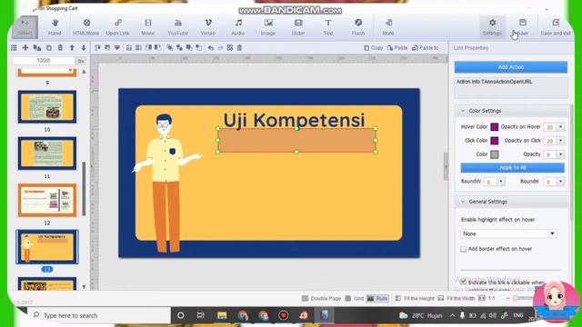The height and width of the screenshot is (327, 582).
Task: Click the Apply to All button
Action: point(512,167)
